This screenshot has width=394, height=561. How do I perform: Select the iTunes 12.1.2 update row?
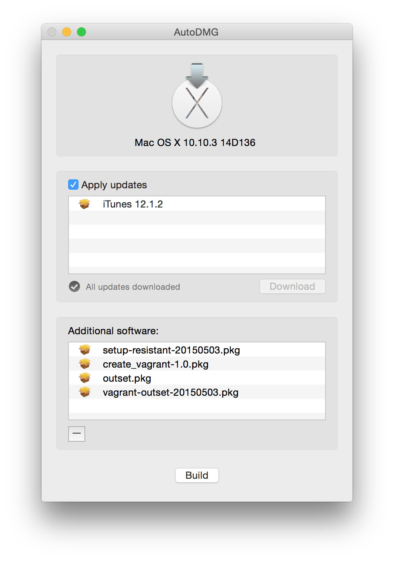coord(197,204)
